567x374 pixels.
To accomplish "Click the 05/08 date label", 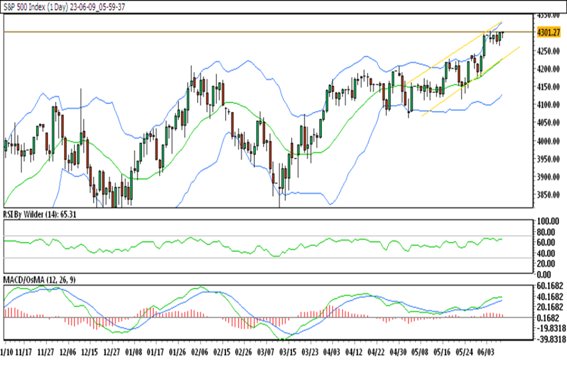I will coord(420,352).
